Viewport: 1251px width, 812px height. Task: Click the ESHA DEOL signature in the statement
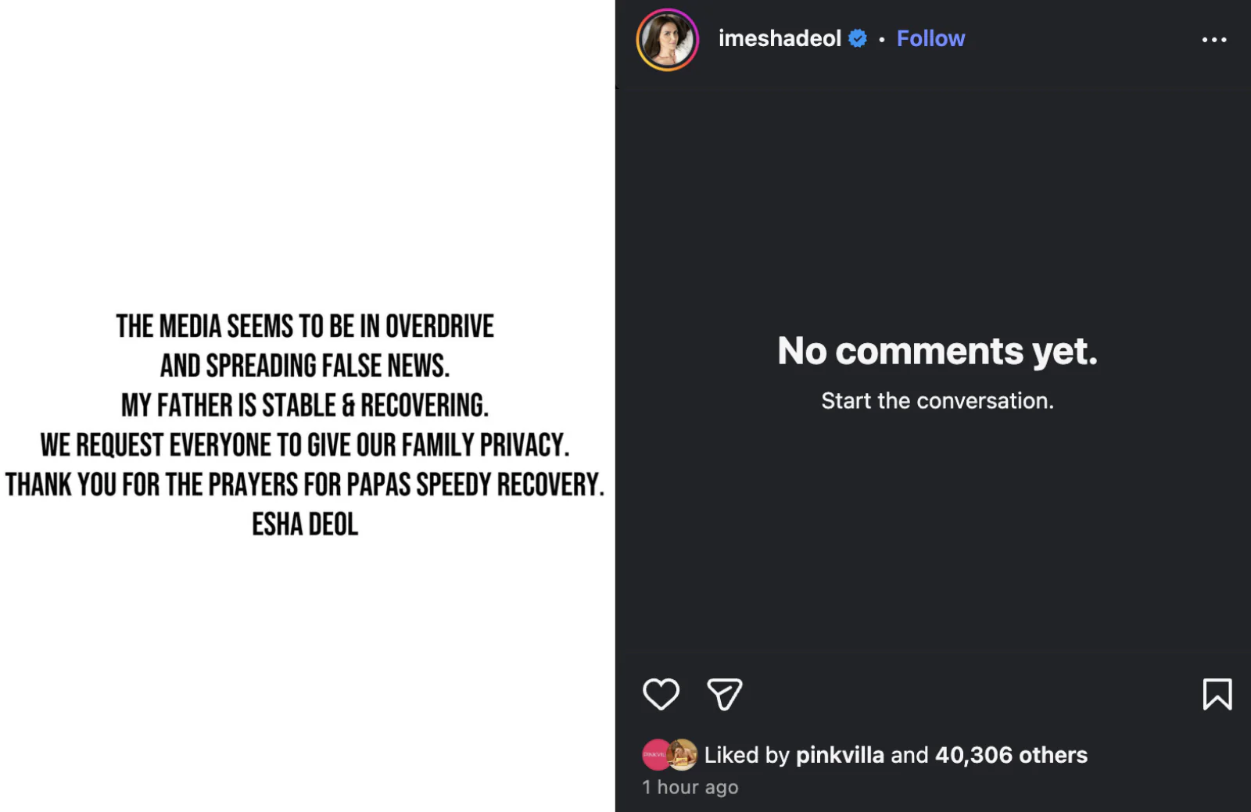[305, 524]
